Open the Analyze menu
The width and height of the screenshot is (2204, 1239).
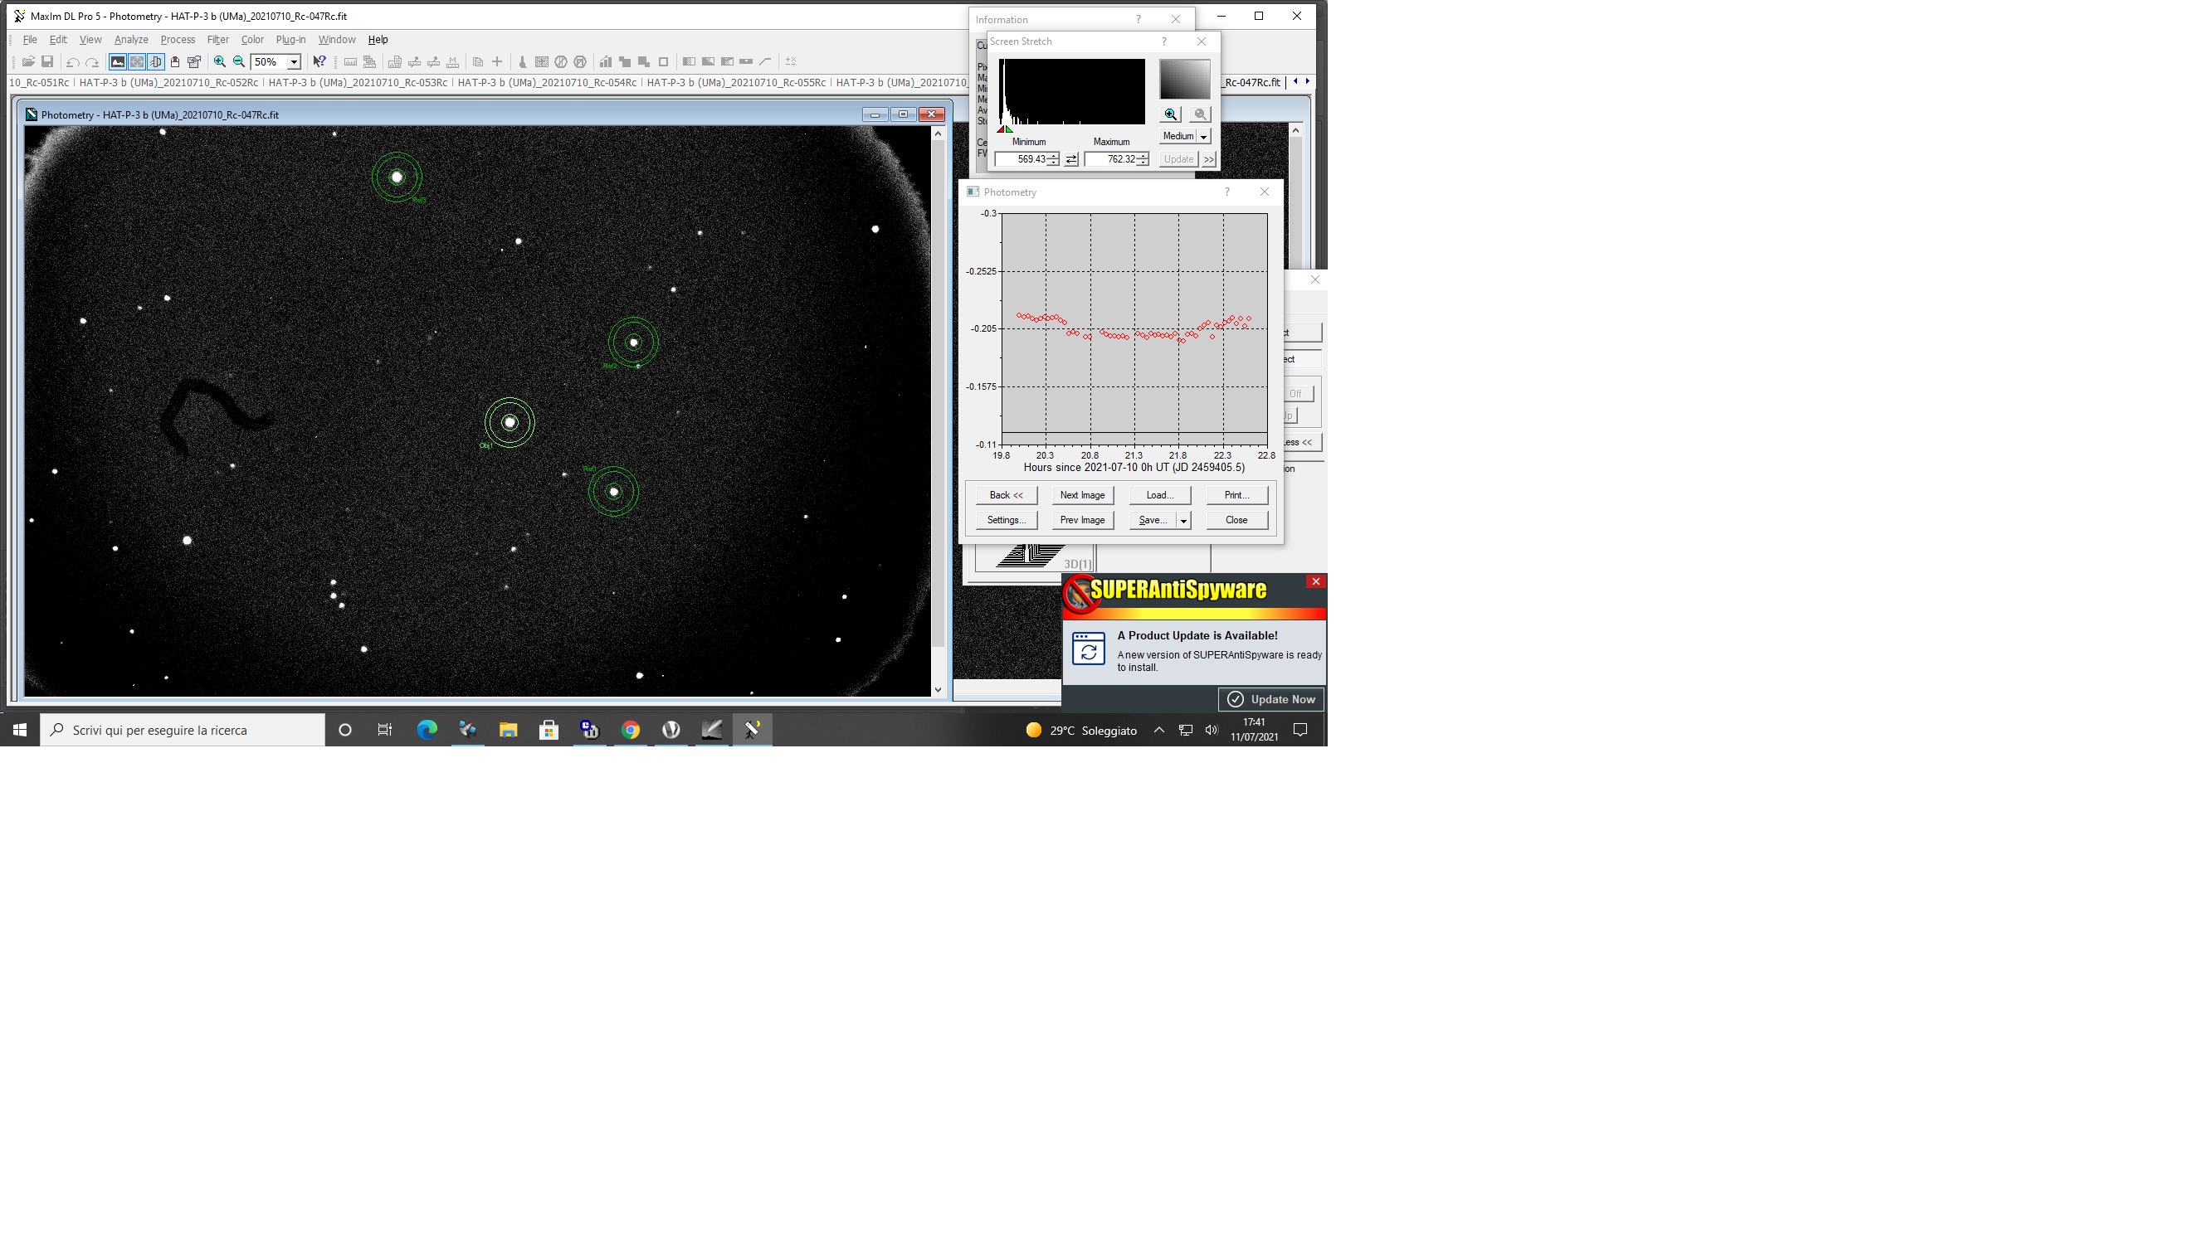(131, 39)
